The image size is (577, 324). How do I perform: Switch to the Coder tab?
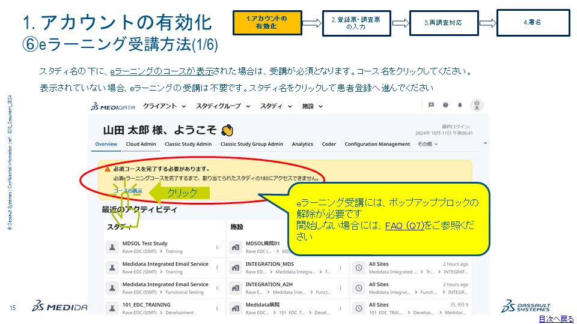point(329,144)
